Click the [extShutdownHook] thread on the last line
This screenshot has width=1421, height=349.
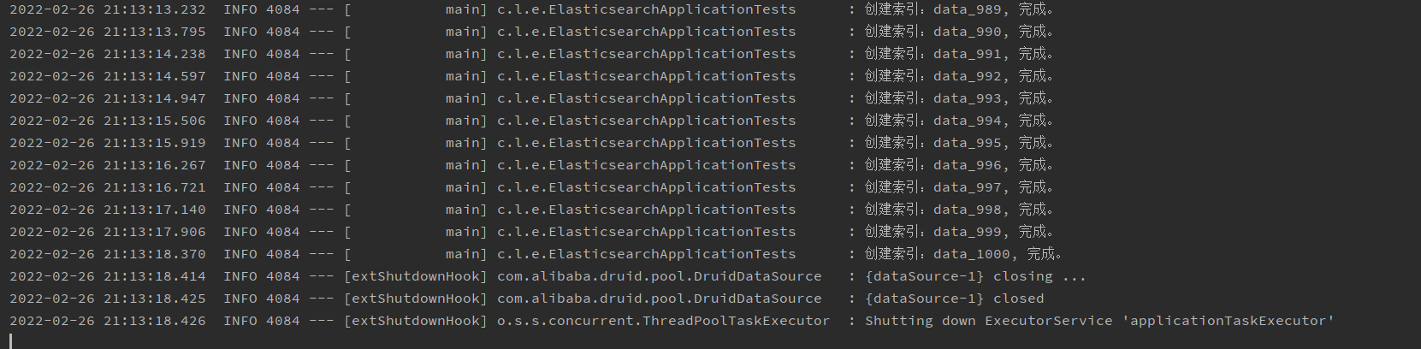(415, 321)
